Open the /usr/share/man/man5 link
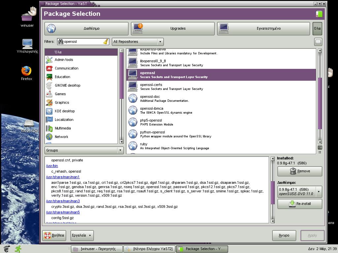 63,212
